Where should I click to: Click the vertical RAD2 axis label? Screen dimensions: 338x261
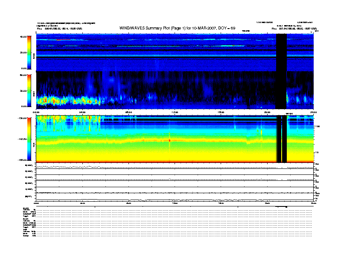pos(34,56)
